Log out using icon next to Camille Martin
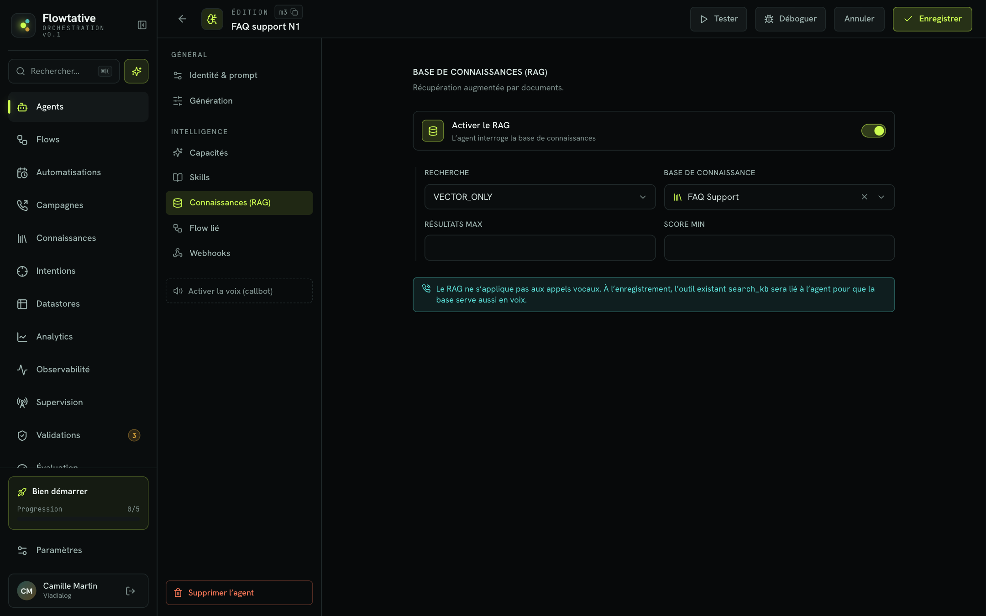 coord(131,591)
